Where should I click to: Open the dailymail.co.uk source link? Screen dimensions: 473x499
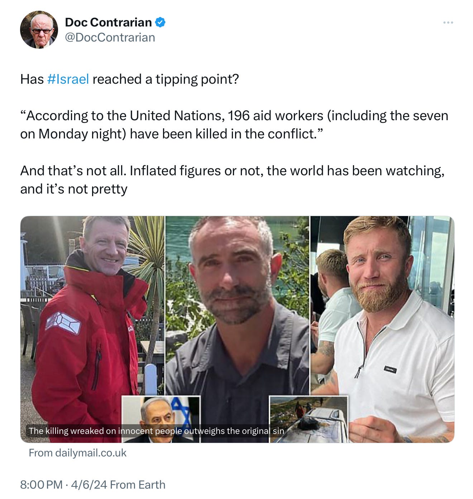[77, 453]
